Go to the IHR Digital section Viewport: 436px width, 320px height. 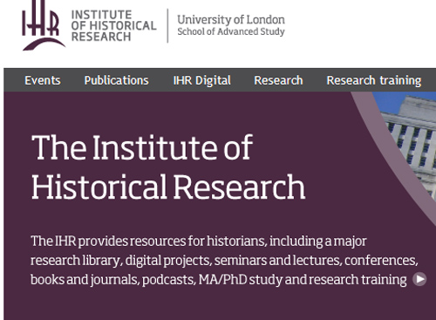pos(202,80)
